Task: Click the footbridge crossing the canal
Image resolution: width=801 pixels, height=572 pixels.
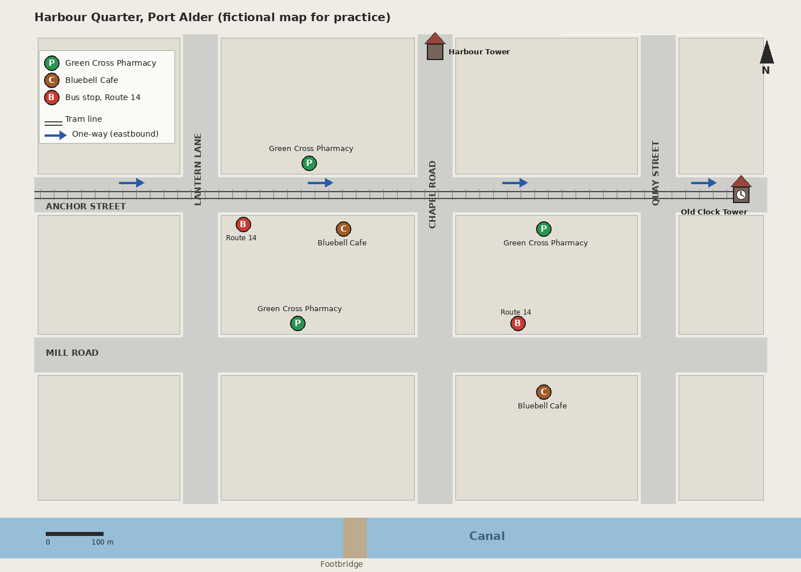Action: (x=355, y=538)
